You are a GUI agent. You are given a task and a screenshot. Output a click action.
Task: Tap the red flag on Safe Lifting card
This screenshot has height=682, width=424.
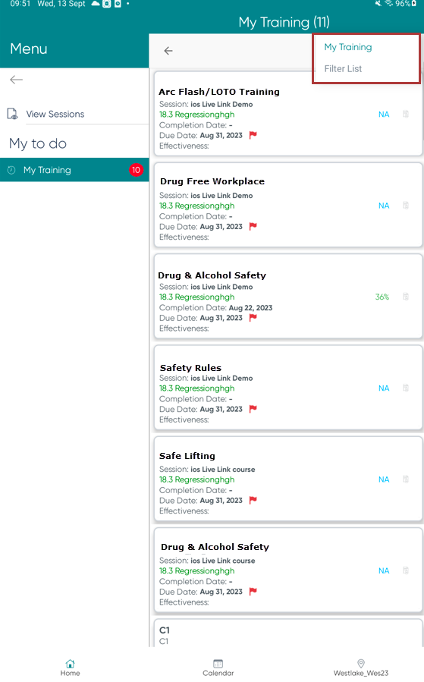point(253,500)
